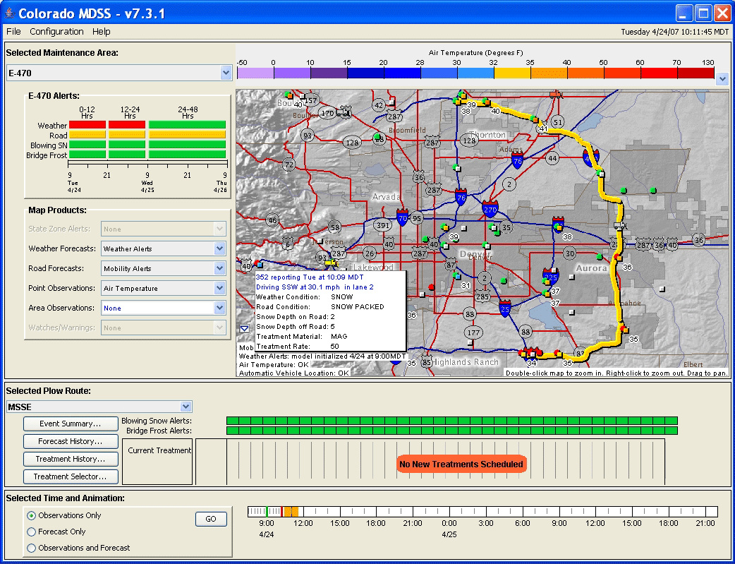Collapse the map status panel with the blue triangle

[x=244, y=328]
